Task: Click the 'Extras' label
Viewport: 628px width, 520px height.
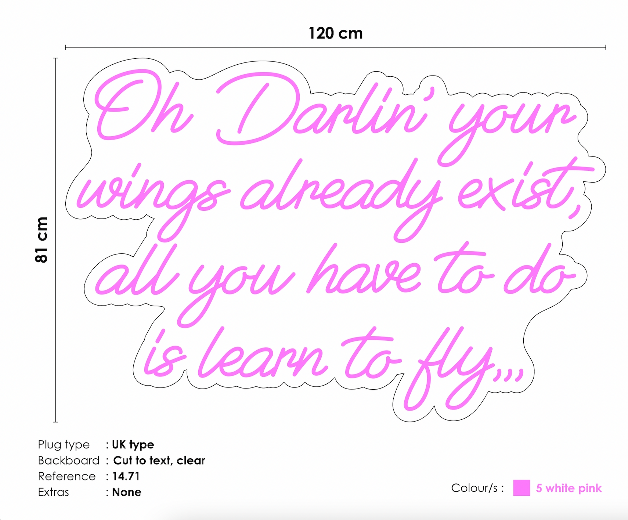Action: pyautogui.click(x=54, y=492)
